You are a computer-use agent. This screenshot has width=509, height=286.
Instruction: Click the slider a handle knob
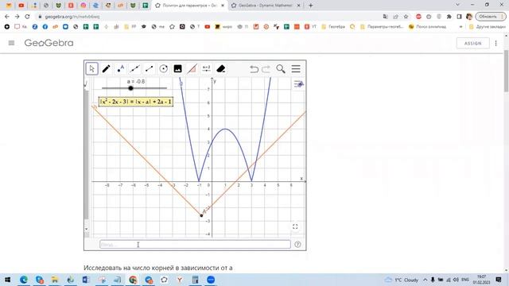coord(130,88)
